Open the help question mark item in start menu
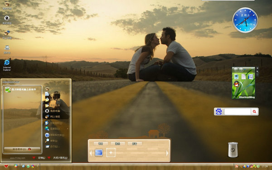 54,135
